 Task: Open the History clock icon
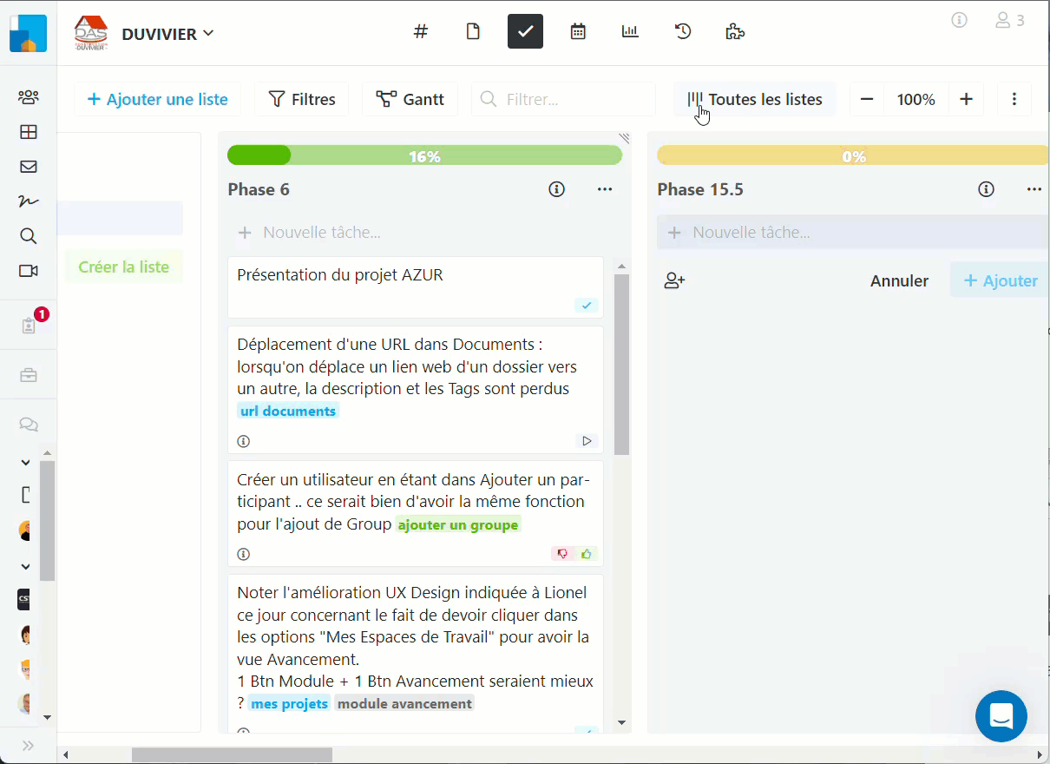point(683,32)
